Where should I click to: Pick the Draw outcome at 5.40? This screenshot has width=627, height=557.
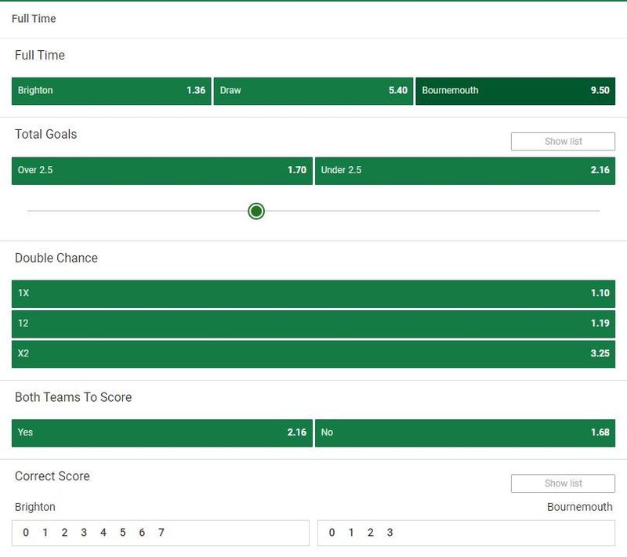pyautogui.click(x=313, y=91)
